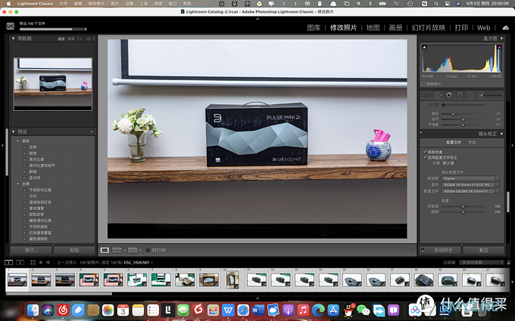Toggle auto sync switch beside 自动同步
This screenshot has height=321, width=515.
point(423,250)
